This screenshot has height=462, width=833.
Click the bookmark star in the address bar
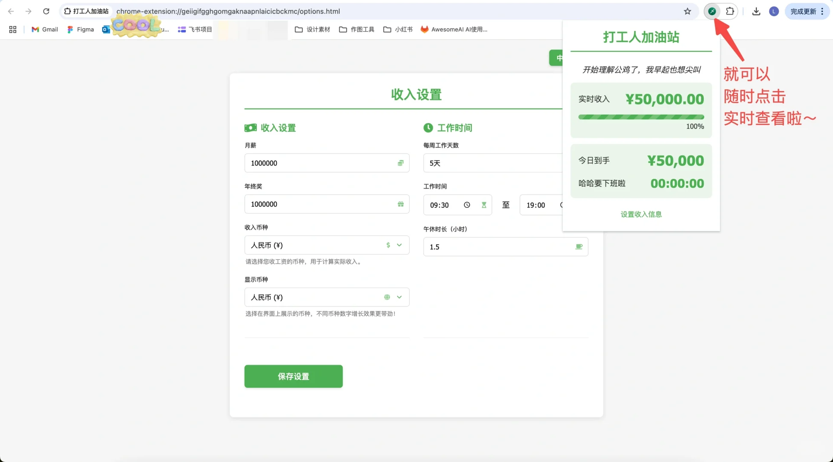(687, 12)
